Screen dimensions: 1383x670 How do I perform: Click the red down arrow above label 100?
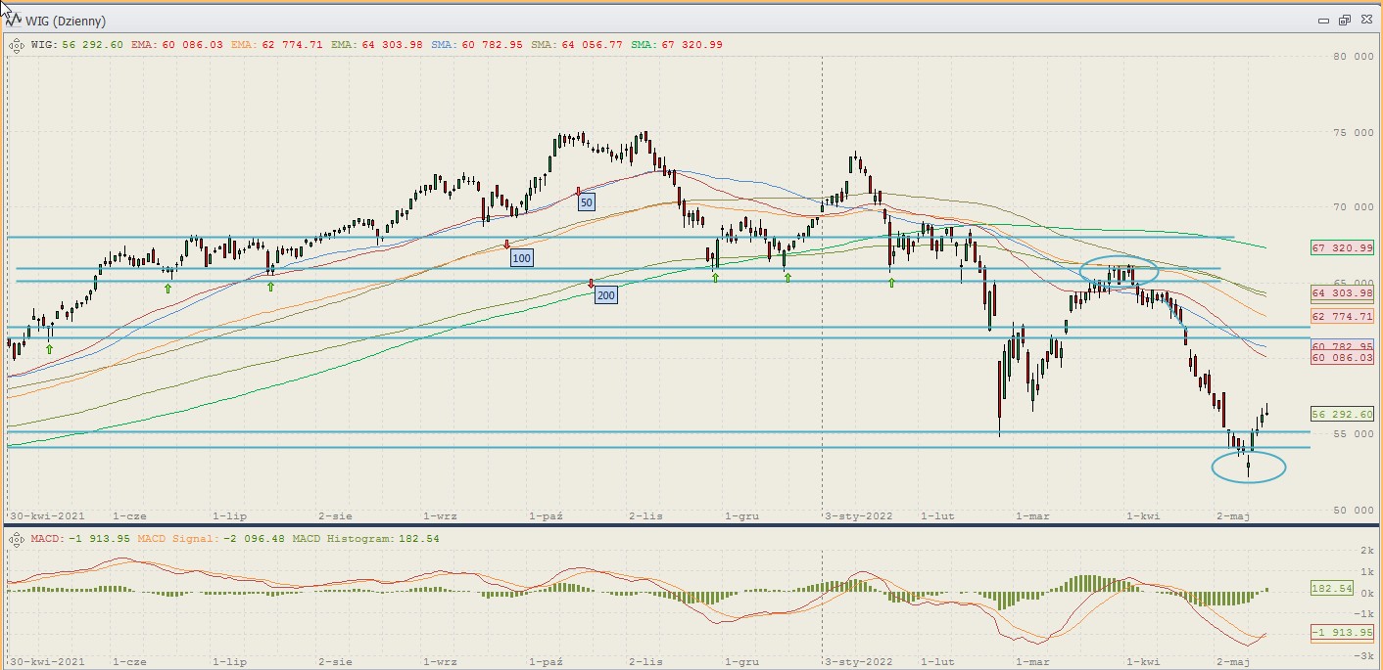coord(507,245)
